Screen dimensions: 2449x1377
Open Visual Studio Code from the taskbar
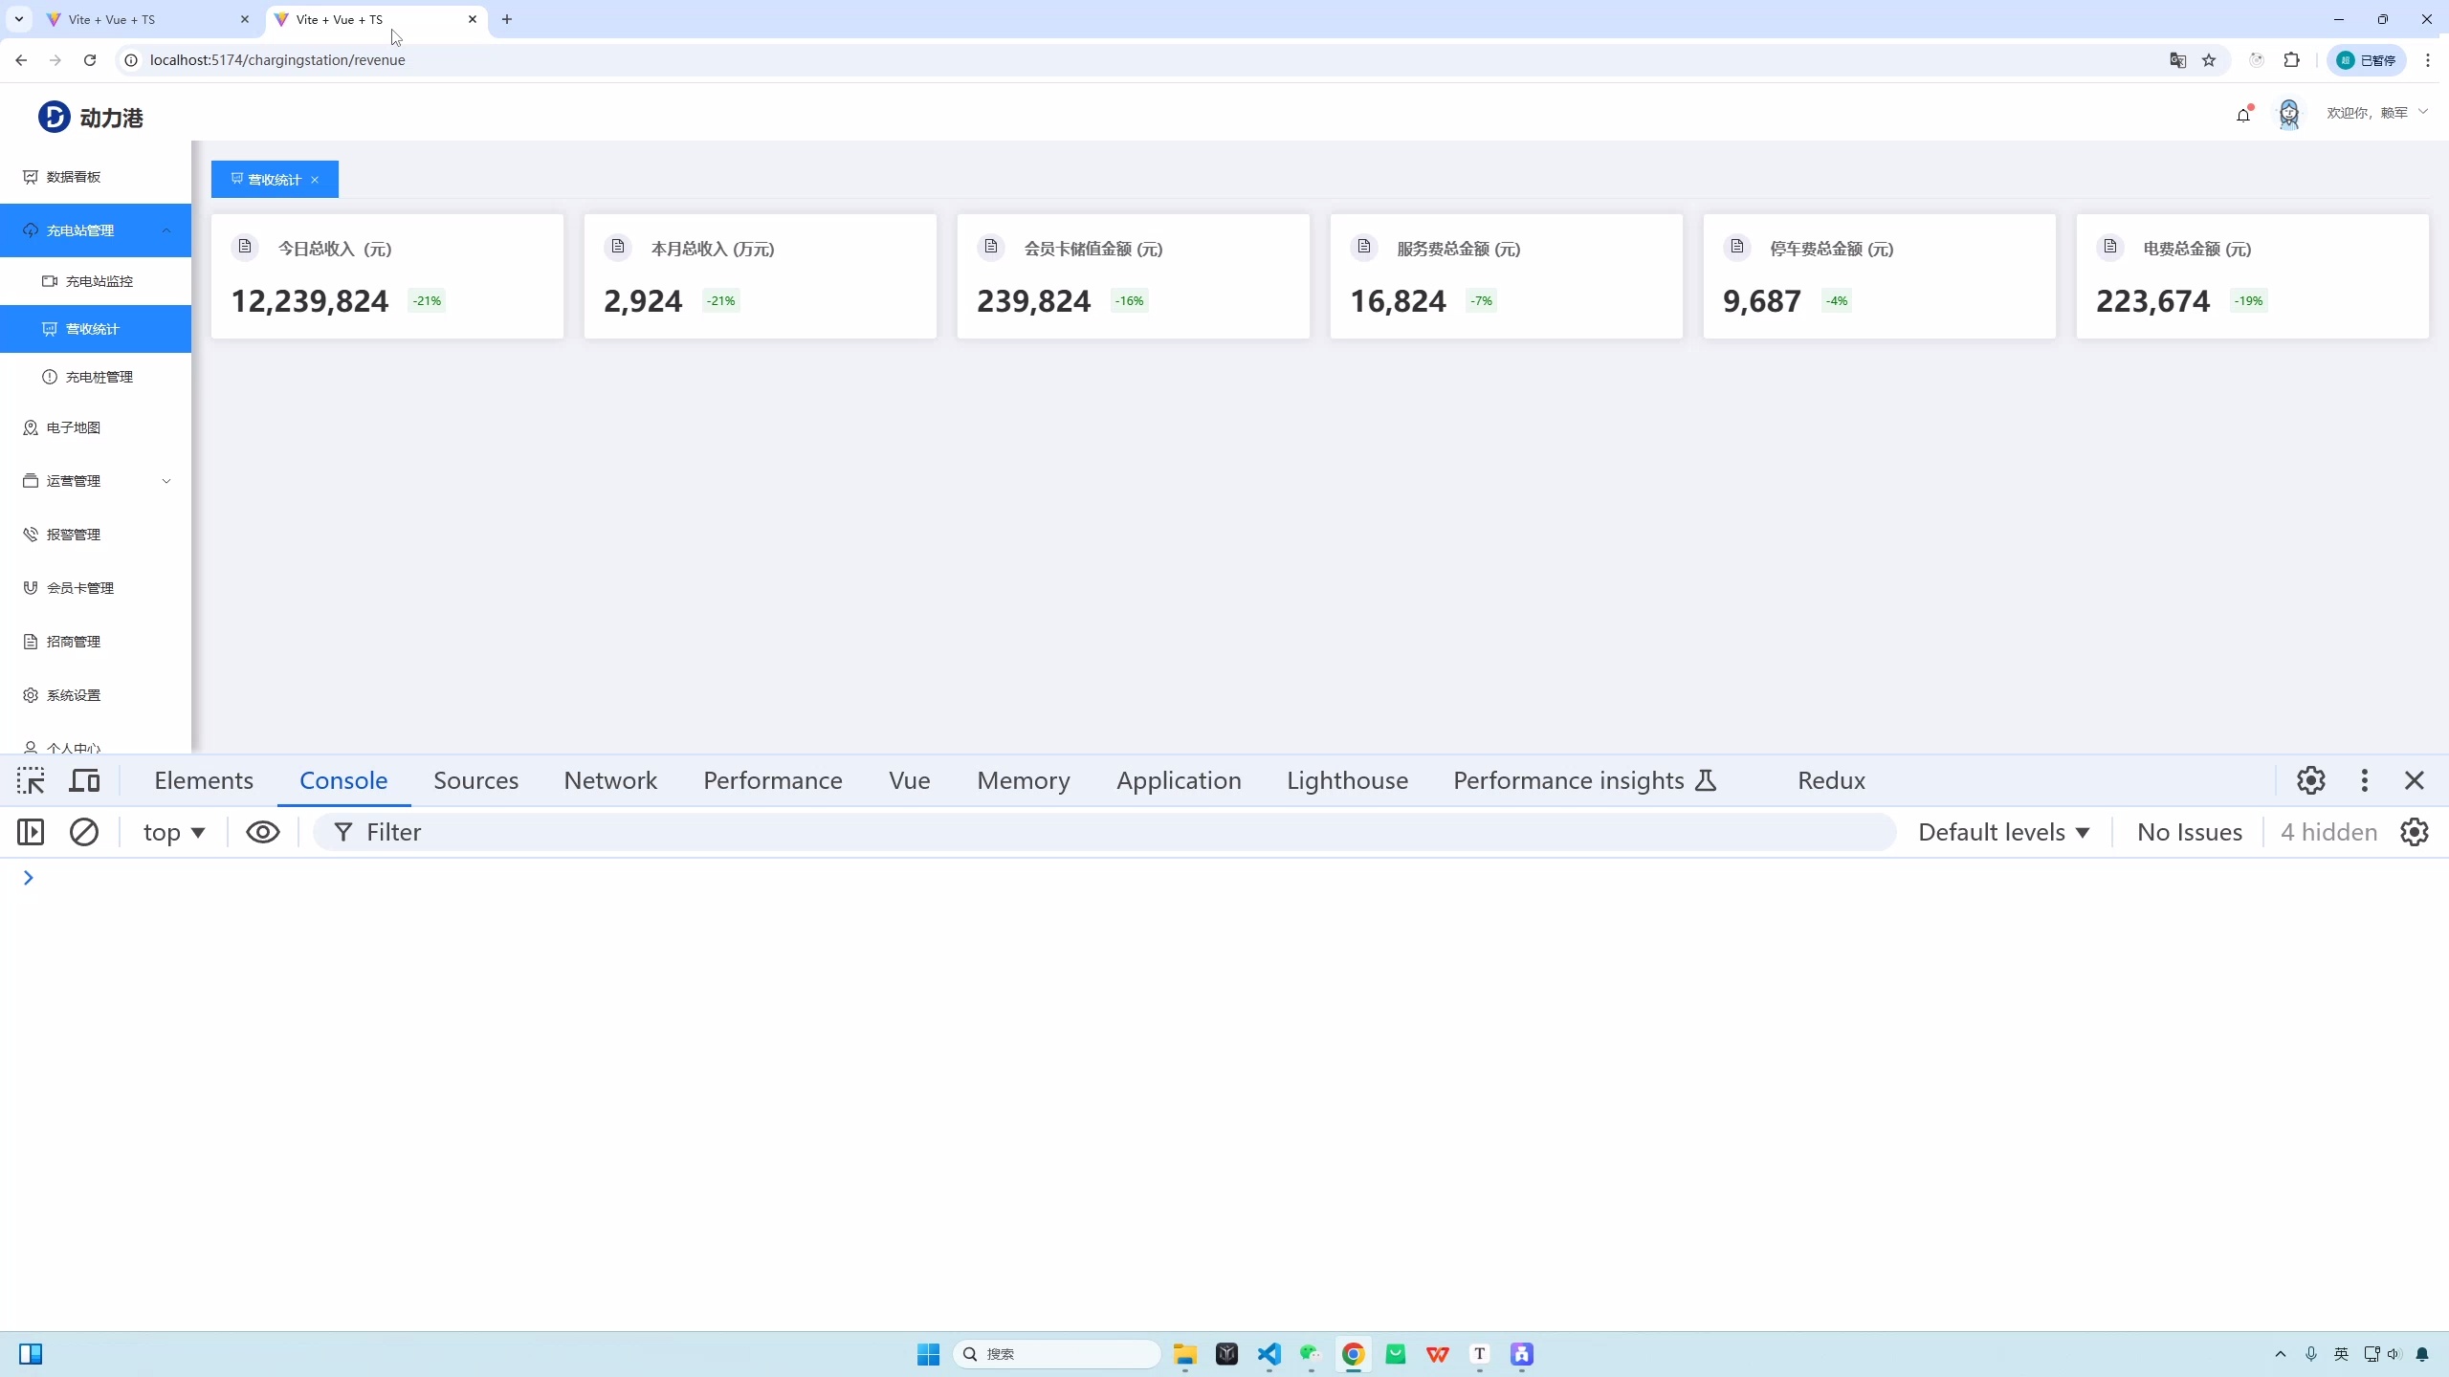[1269, 1354]
